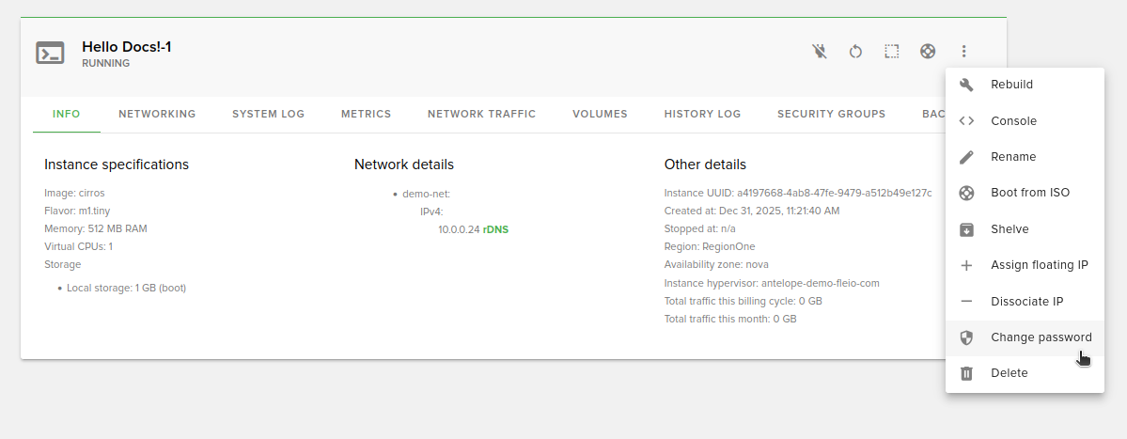
Task: Go to the Security Groups tab
Action: pyautogui.click(x=831, y=114)
